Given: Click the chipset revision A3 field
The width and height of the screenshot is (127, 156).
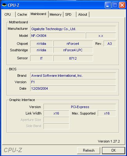Looking at the screenshot, I should [x=110, y=44].
